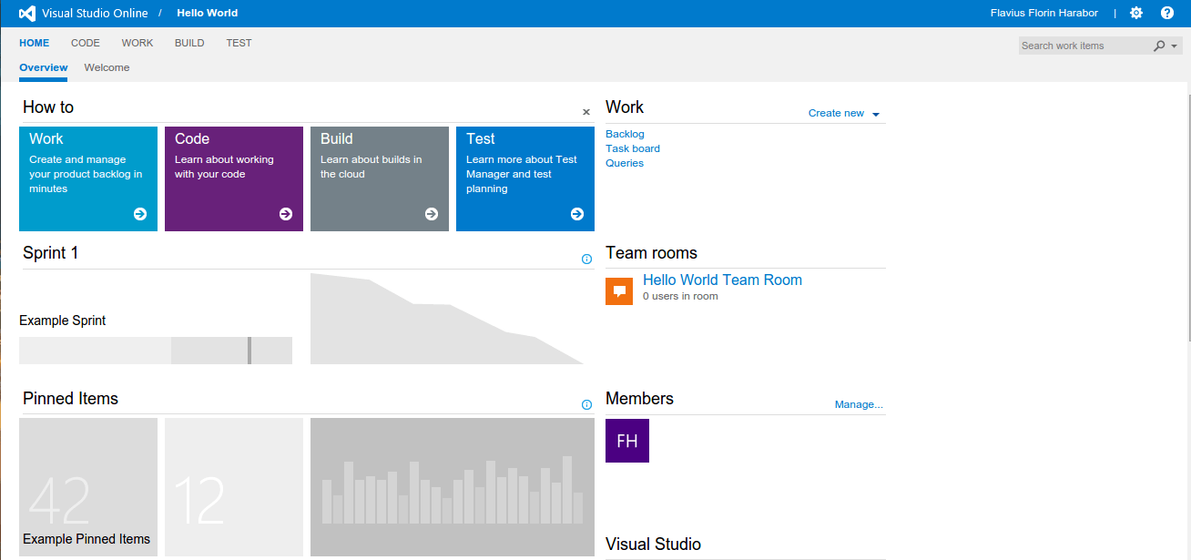
Task: Click the search magnifier icon
Action: click(1159, 46)
